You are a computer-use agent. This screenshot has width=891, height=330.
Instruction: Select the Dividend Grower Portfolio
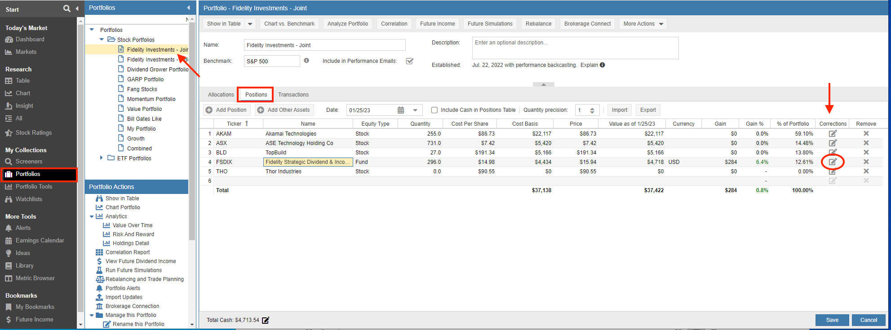(x=158, y=70)
